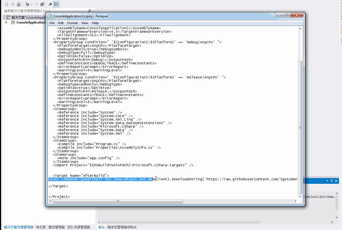Click the closing </Project> tag line

(59, 196)
